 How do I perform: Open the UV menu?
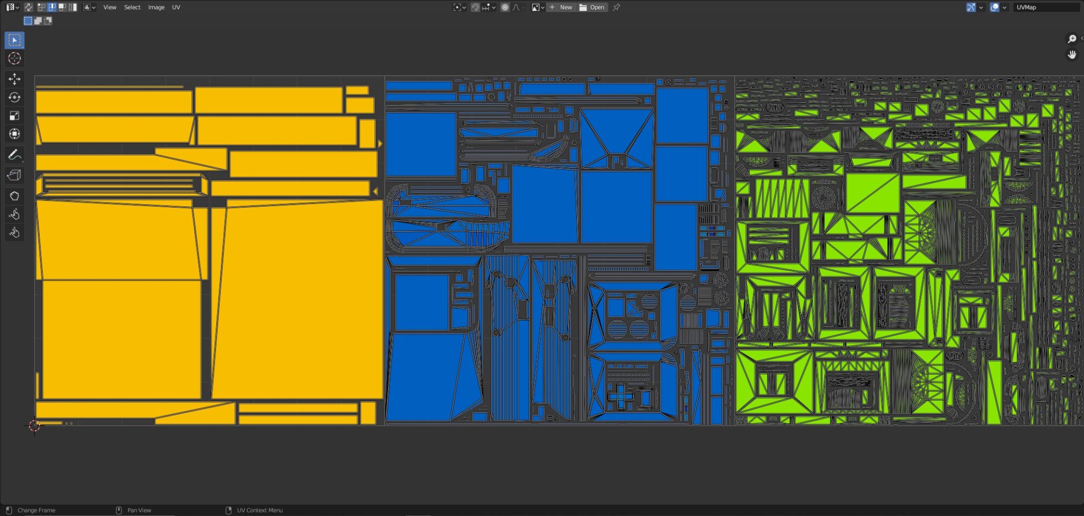[176, 8]
